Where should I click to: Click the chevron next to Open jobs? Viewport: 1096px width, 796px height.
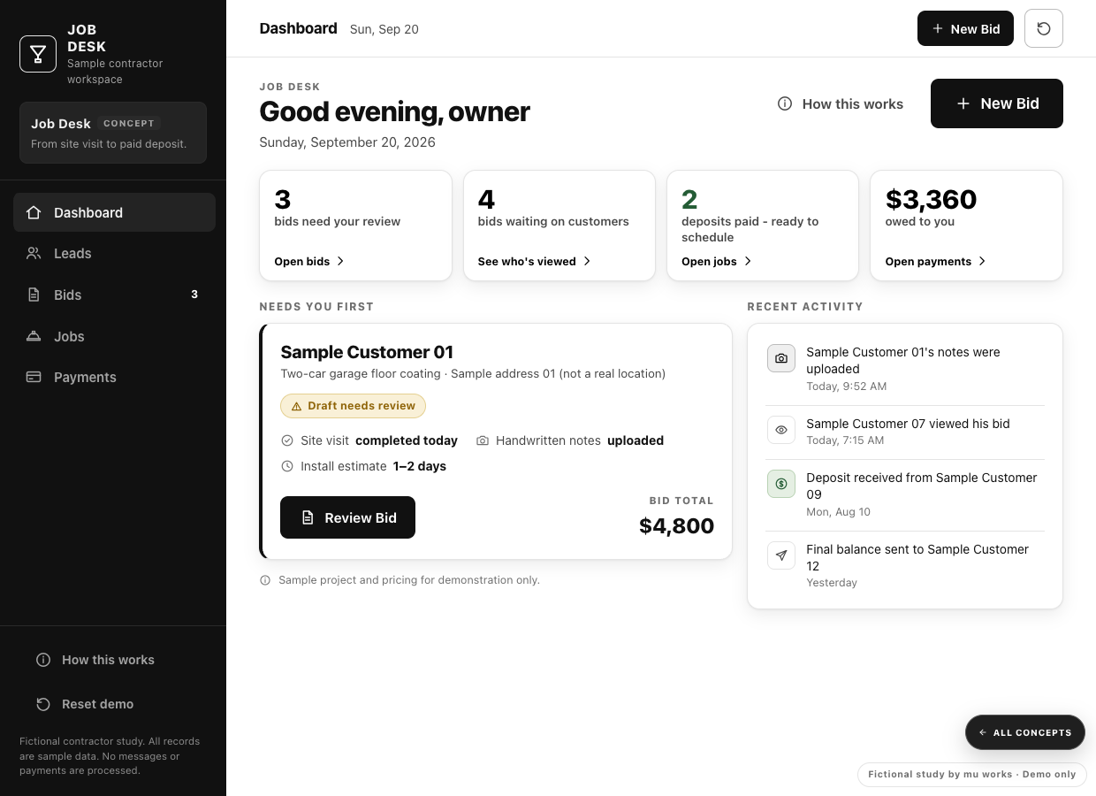(748, 261)
